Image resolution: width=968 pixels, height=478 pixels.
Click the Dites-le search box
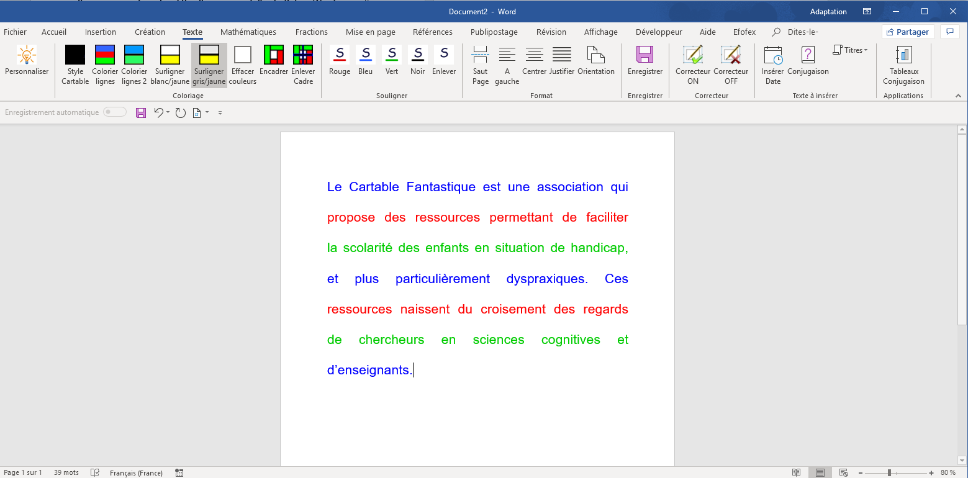tap(796, 32)
